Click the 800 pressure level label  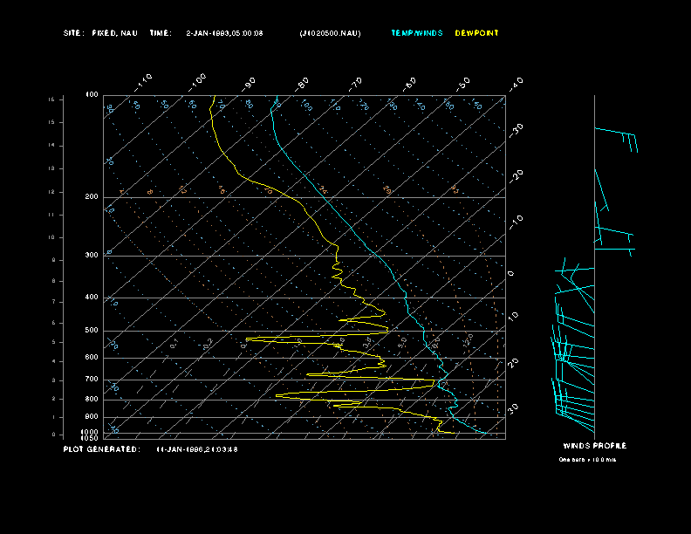coord(92,400)
